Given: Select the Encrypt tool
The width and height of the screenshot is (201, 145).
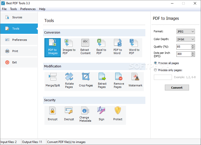Looking at the screenshot, I should [53, 115].
